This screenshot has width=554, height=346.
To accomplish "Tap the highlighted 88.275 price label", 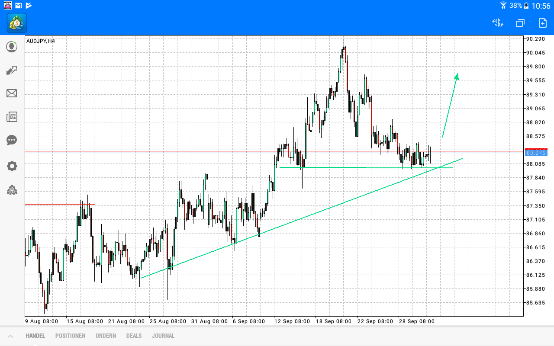I will pyautogui.click(x=535, y=153).
